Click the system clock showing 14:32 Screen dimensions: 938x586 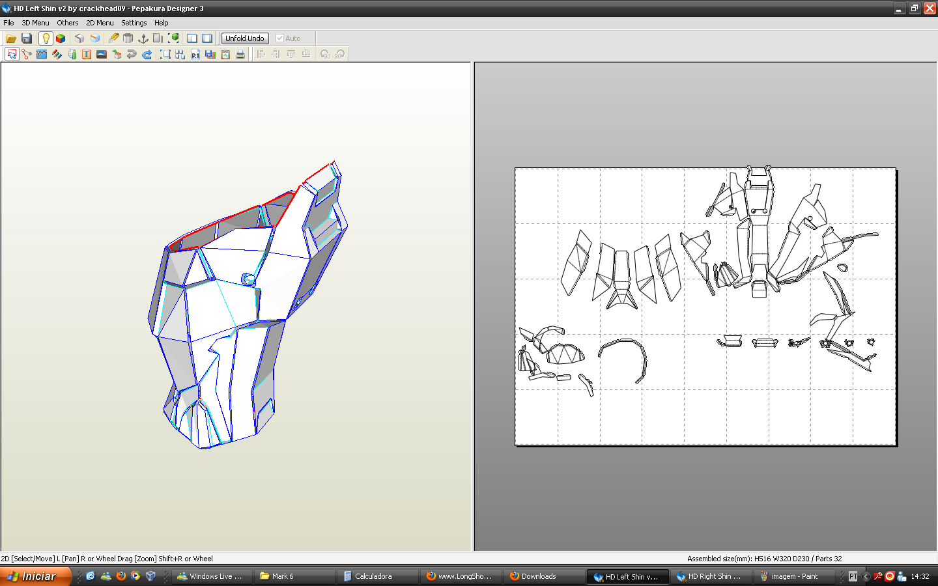click(x=920, y=576)
